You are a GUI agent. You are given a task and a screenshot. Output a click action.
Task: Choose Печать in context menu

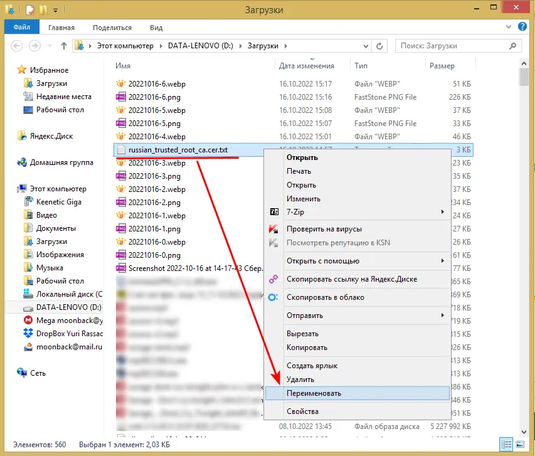coord(358,171)
